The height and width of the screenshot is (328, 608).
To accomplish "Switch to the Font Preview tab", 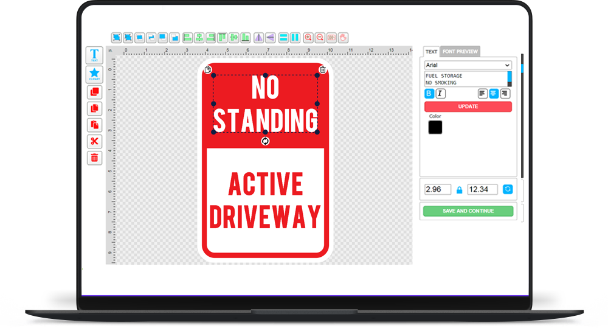I will click(x=460, y=52).
